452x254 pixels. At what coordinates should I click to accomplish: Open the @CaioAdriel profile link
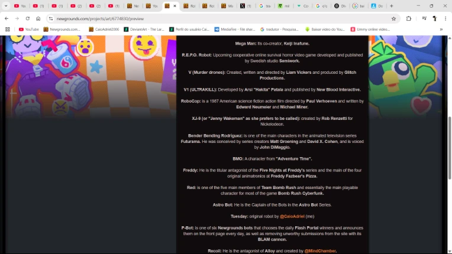point(292,216)
